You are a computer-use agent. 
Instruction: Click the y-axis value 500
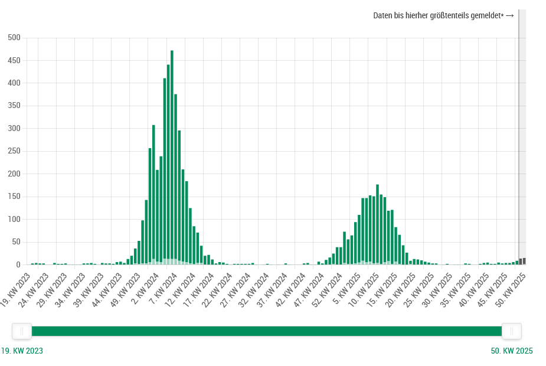14,38
